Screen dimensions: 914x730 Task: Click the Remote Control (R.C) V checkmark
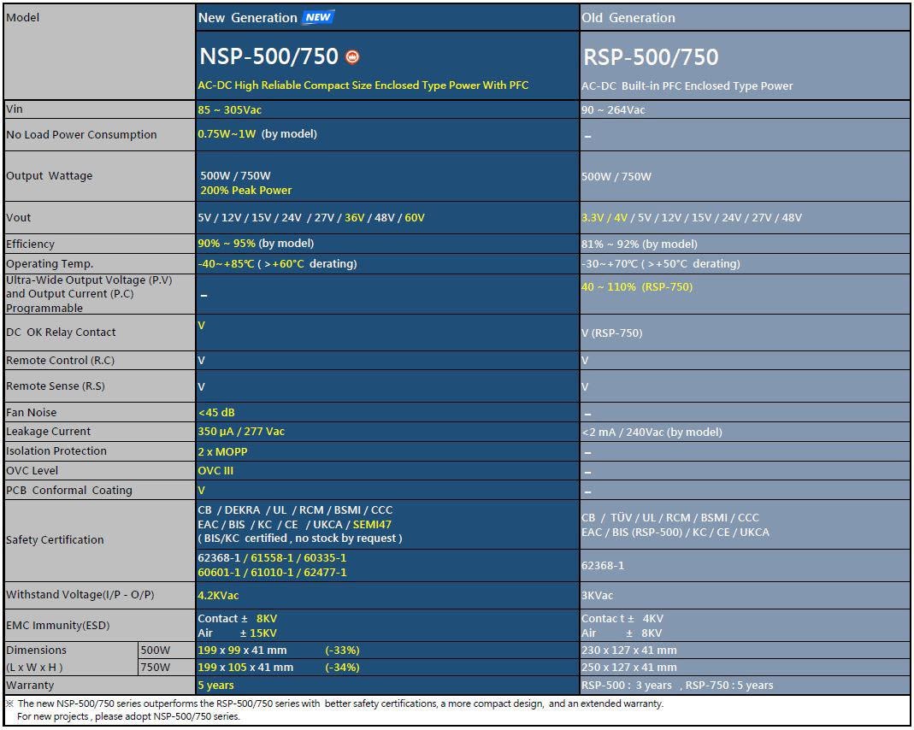(200, 360)
